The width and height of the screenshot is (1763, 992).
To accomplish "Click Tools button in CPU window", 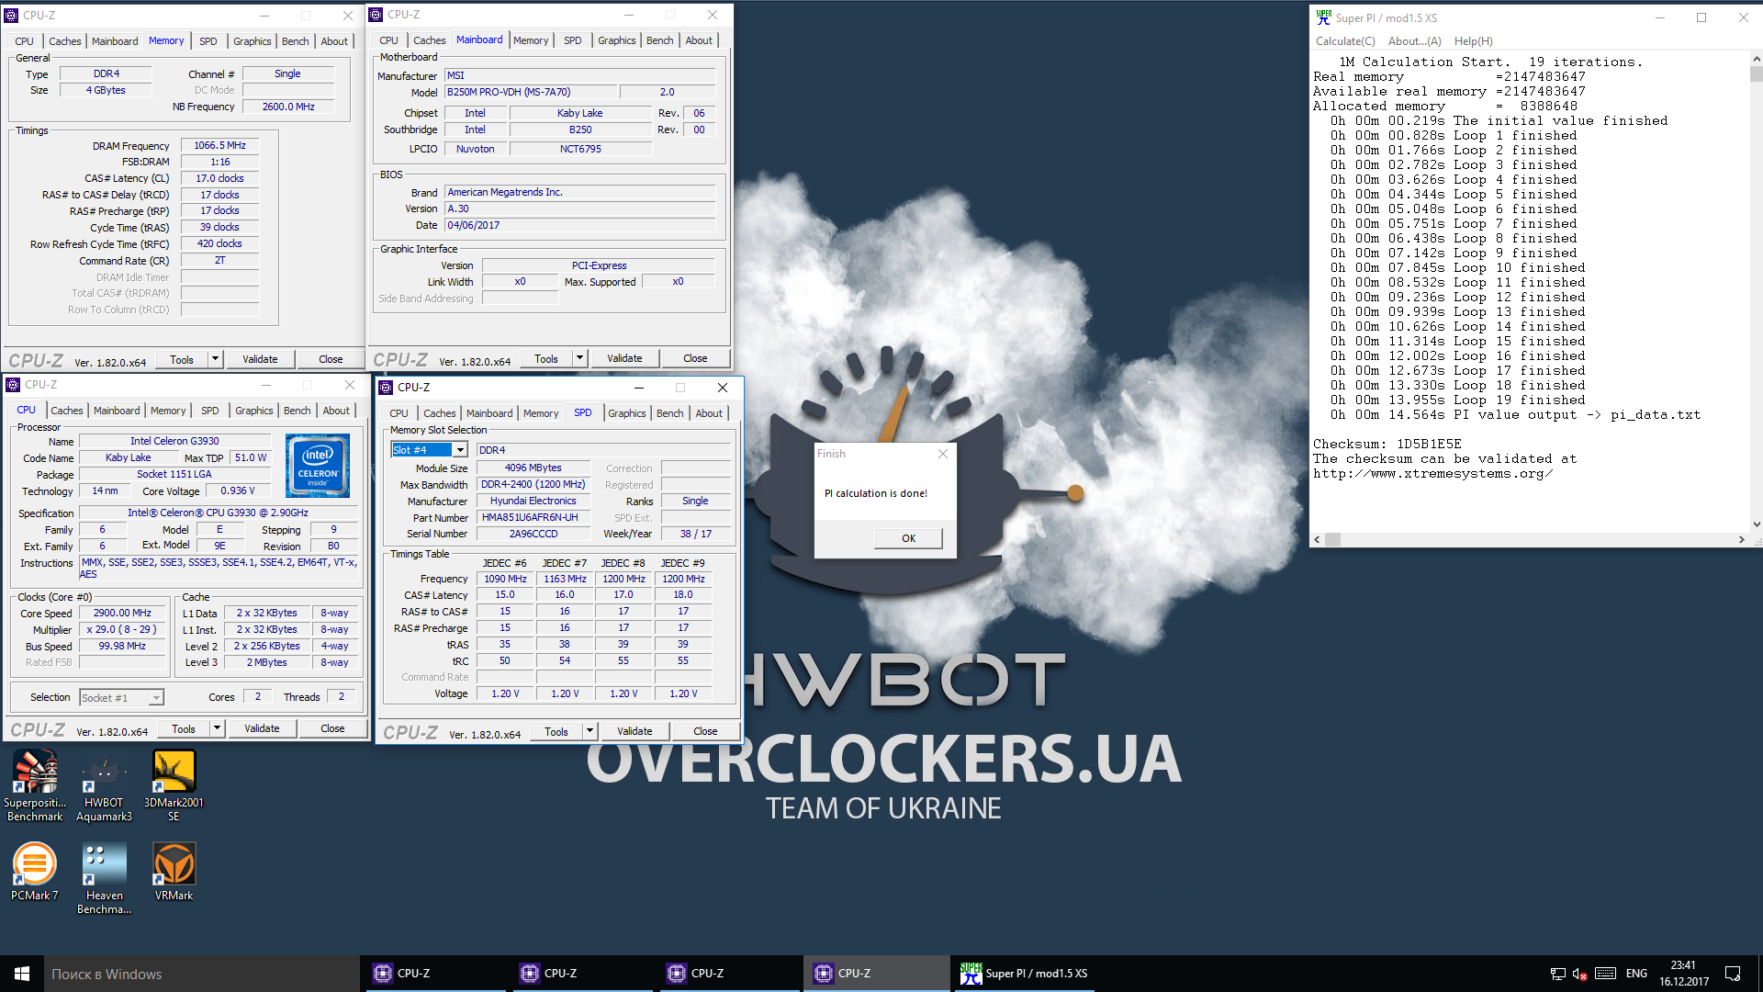I will tap(184, 728).
